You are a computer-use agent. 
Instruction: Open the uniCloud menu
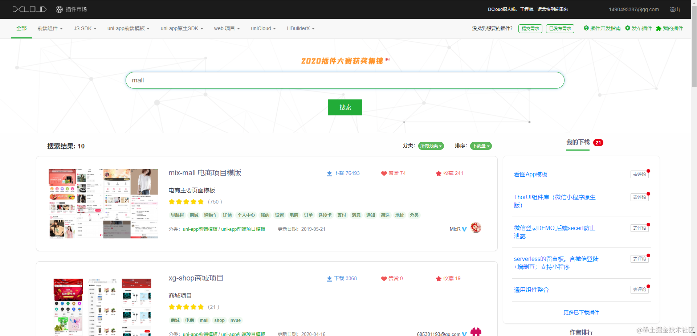tap(264, 28)
